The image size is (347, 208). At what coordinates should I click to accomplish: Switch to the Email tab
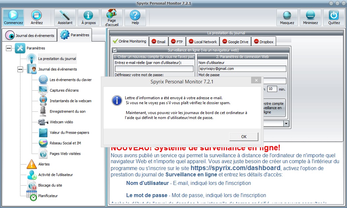pos(159,42)
